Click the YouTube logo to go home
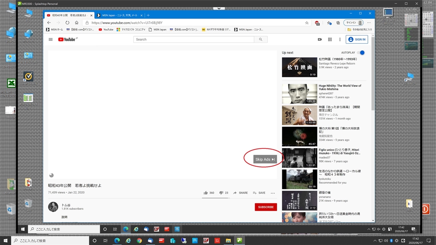Image resolution: width=436 pixels, height=245 pixels. click(67, 40)
